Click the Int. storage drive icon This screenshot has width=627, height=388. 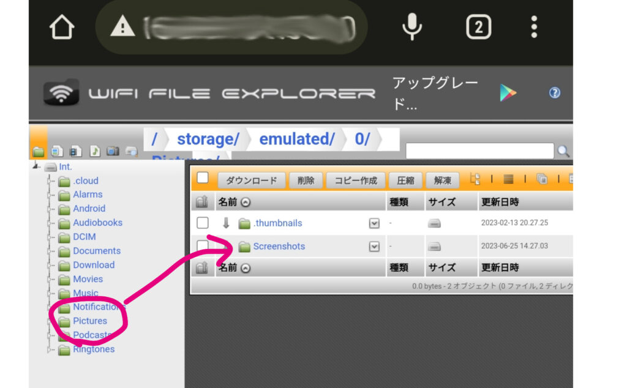50,166
